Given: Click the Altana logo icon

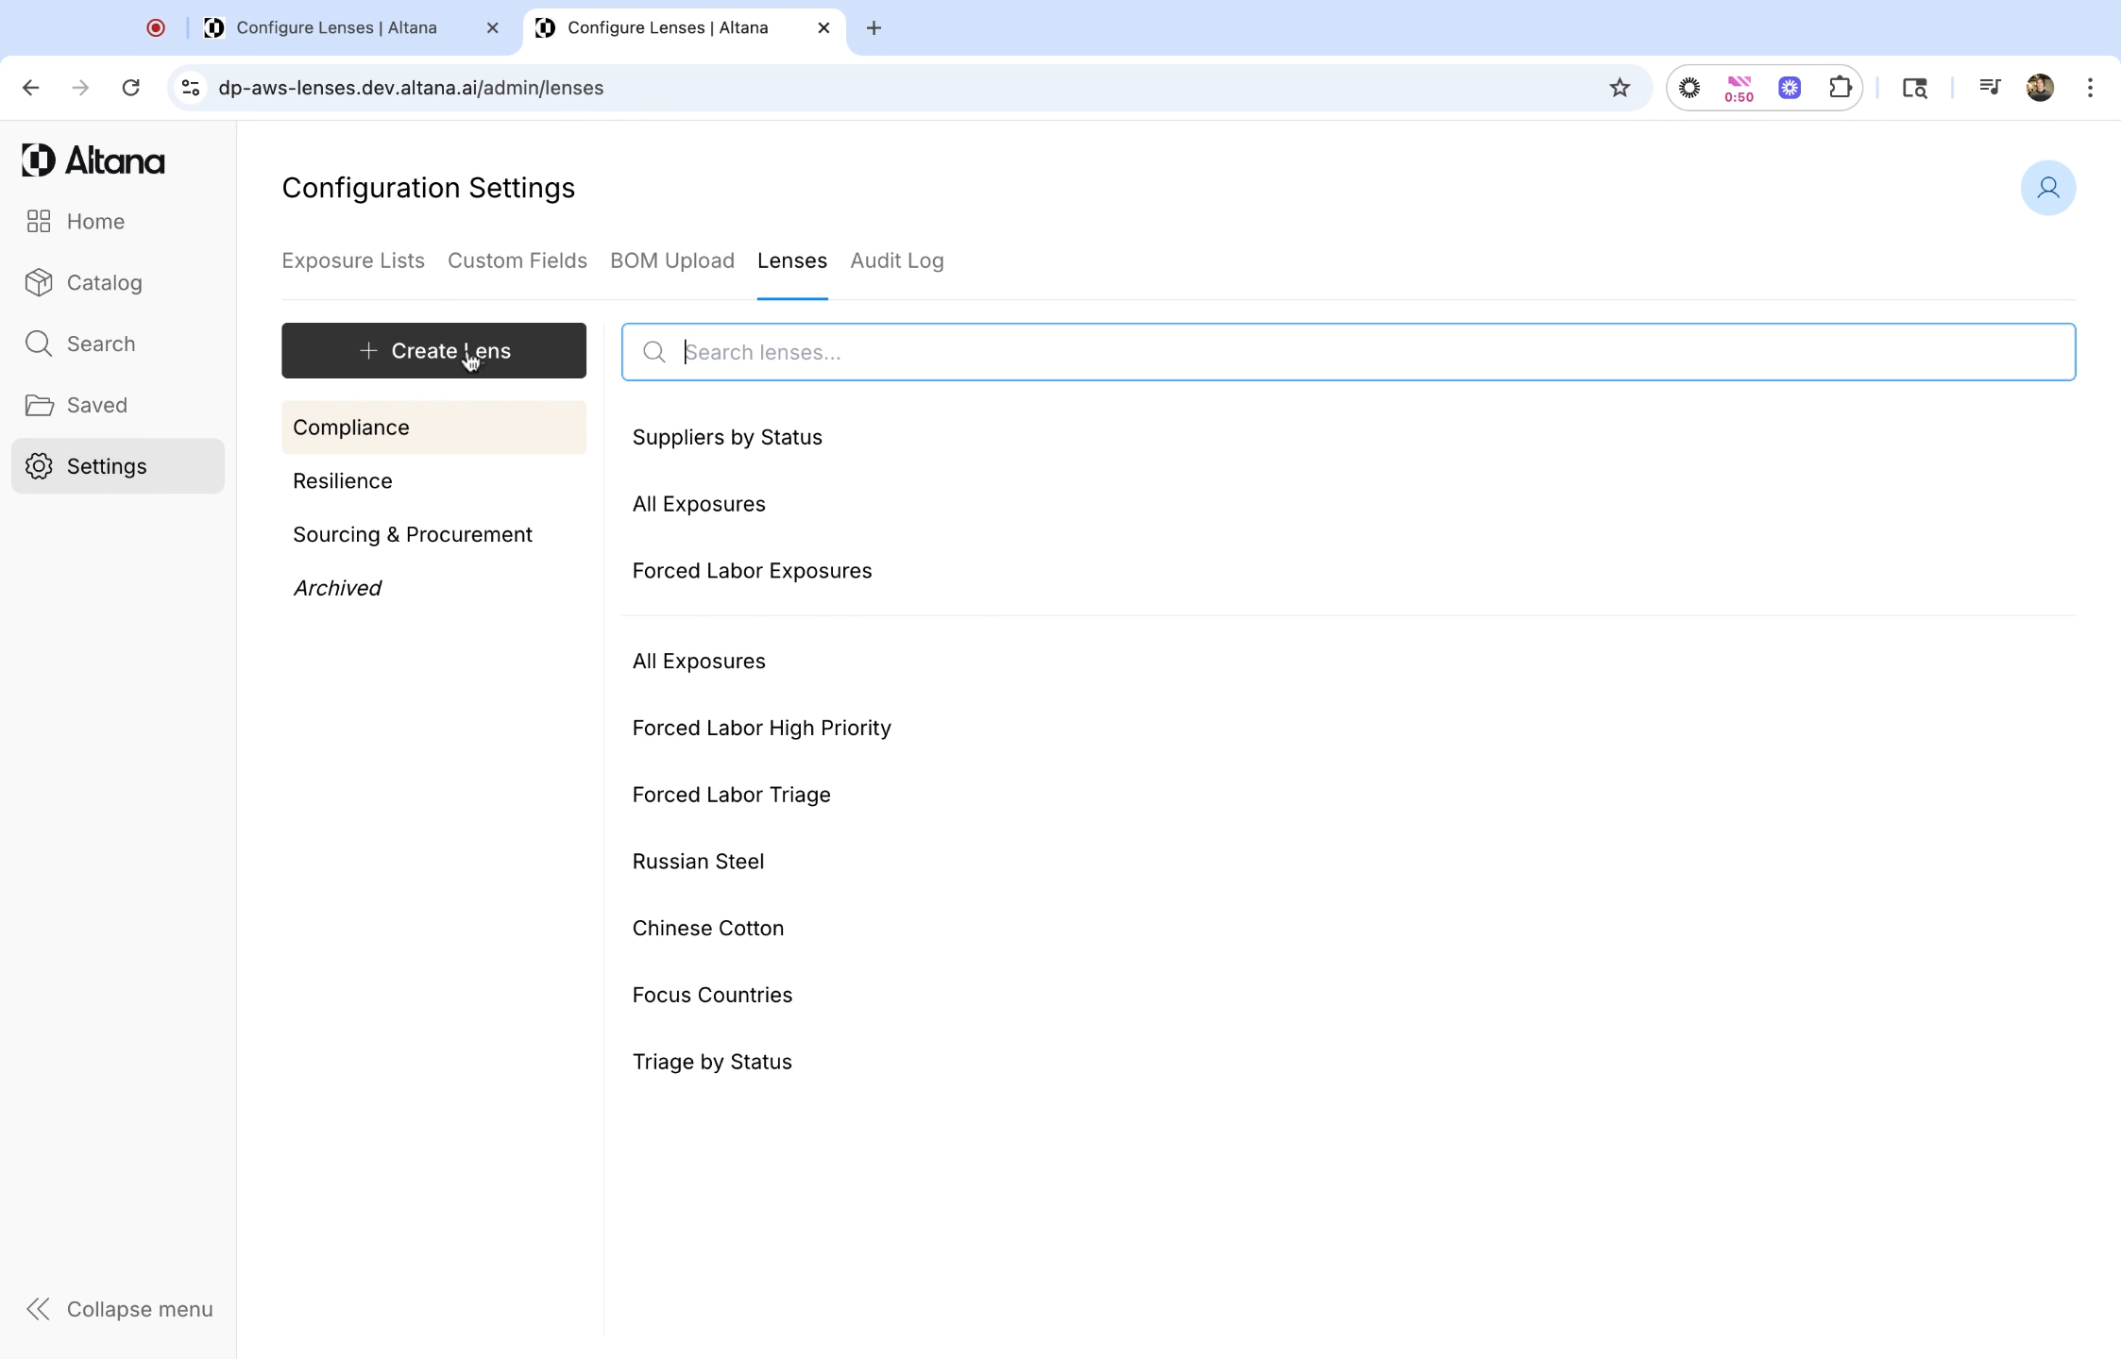Looking at the screenshot, I should point(39,160).
